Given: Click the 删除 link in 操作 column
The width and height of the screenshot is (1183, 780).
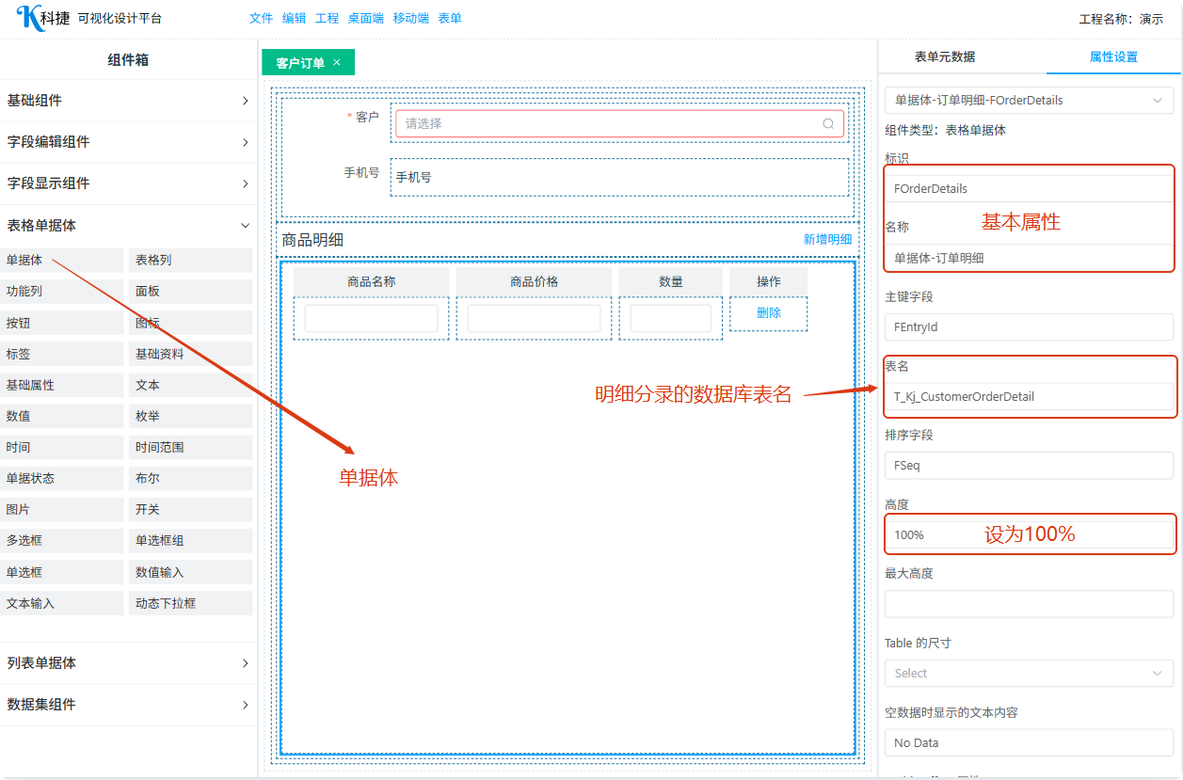Looking at the screenshot, I should tap(768, 313).
